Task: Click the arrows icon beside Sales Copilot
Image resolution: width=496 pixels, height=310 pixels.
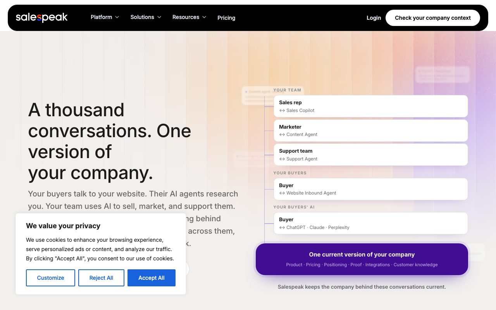Action: point(282,111)
